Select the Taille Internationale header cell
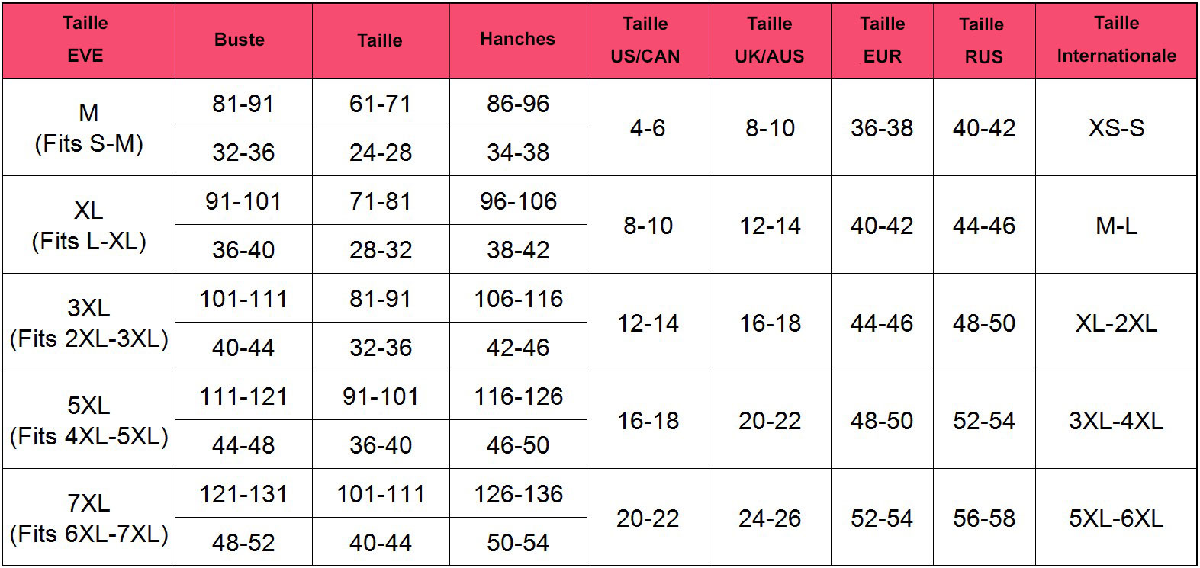The height and width of the screenshot is (568, 1200). [x=1116, y=40]
